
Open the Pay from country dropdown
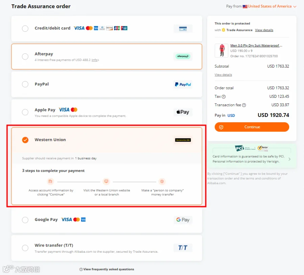pyautogui.click(x=270, y=6)
